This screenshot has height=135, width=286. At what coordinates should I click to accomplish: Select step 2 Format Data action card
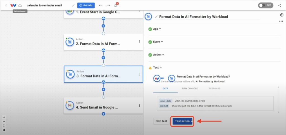coord(103,42)
